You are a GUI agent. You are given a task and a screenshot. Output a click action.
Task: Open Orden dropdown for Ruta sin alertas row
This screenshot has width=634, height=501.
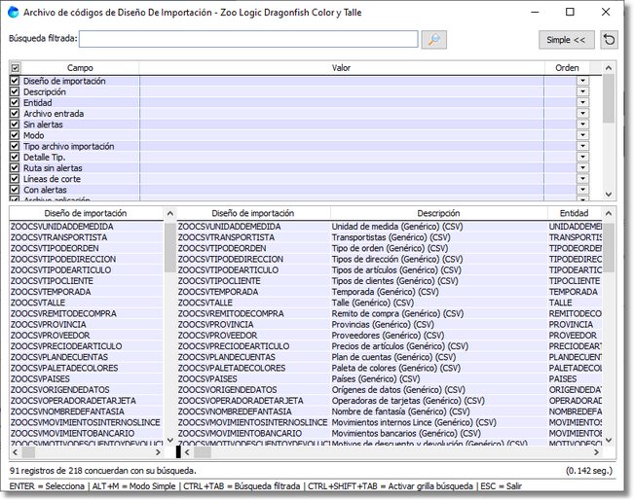[582, 168]
